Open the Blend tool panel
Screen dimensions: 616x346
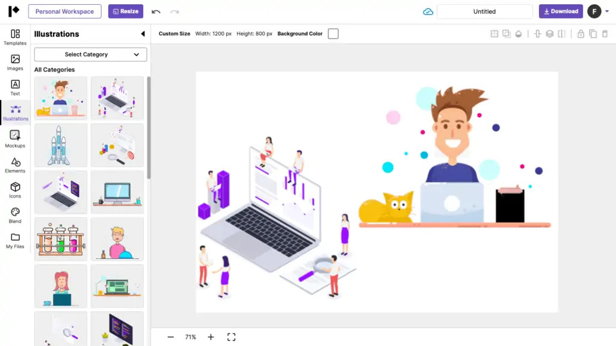point(15,215)
